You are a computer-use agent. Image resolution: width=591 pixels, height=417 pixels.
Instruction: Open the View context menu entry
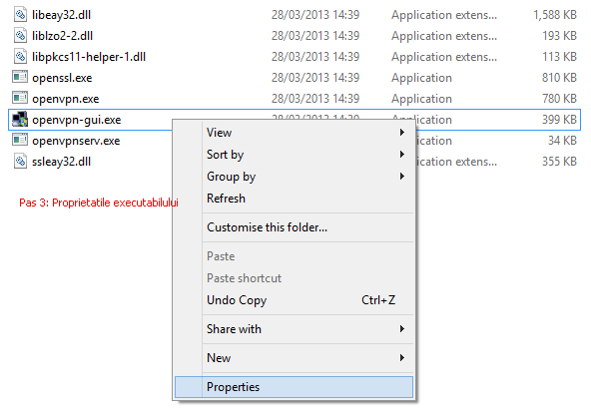pyautogui.click(x=294, y=133)
